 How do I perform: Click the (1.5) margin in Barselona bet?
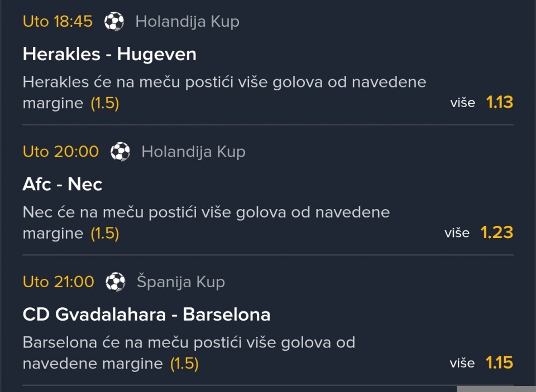[184, 364]
